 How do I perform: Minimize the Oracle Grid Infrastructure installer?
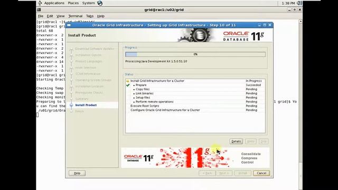tap(259, 25)
